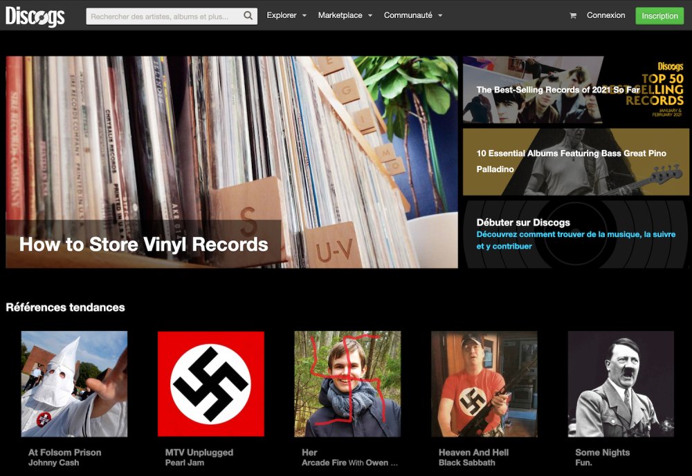Open the Connexion link
The width and height of the screenshot is (692, 476).
click(x=606, y=15)
